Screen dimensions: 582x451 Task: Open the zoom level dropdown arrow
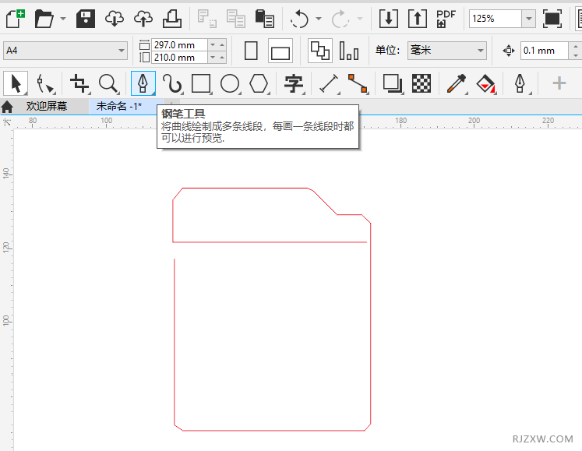click(x=528, y=18)
